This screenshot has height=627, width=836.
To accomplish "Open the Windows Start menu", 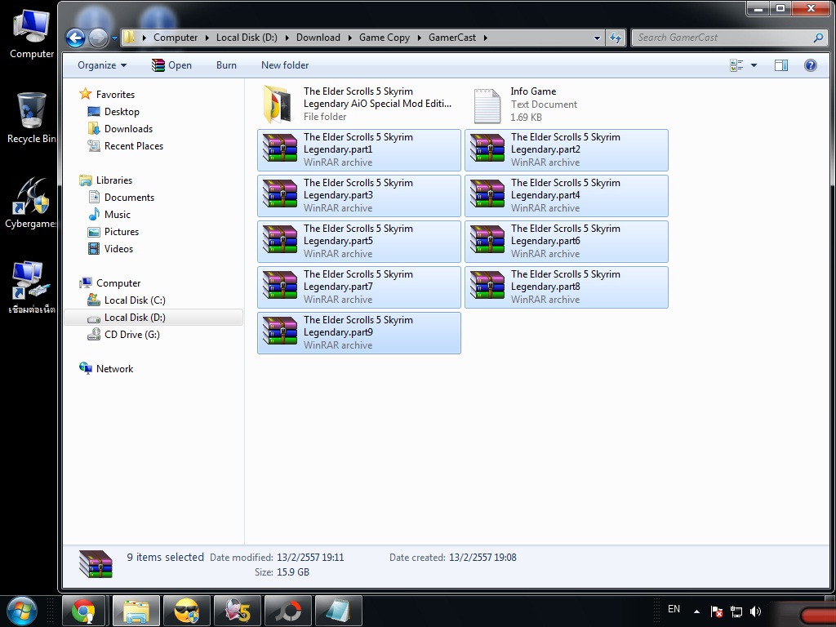I will (21, 611).
